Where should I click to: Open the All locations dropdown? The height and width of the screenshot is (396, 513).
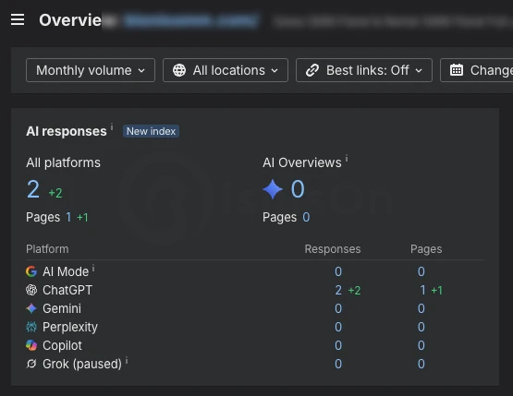pos(226,70)
